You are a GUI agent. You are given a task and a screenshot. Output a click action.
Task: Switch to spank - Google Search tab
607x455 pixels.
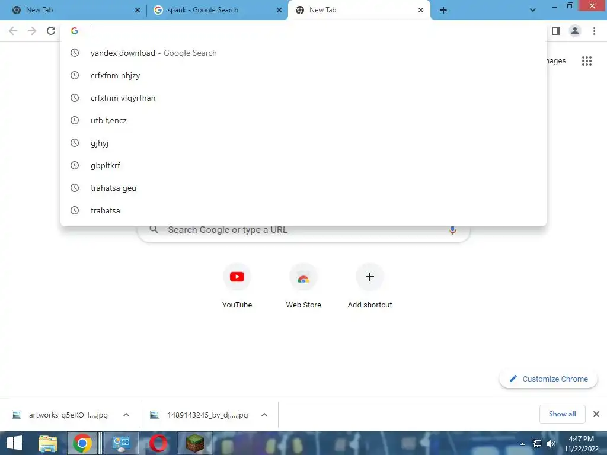(217, 11)
